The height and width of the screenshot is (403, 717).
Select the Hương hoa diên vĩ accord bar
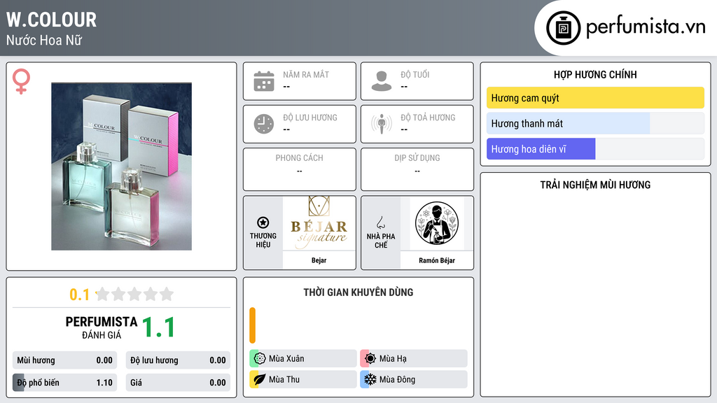pos(595,149)
